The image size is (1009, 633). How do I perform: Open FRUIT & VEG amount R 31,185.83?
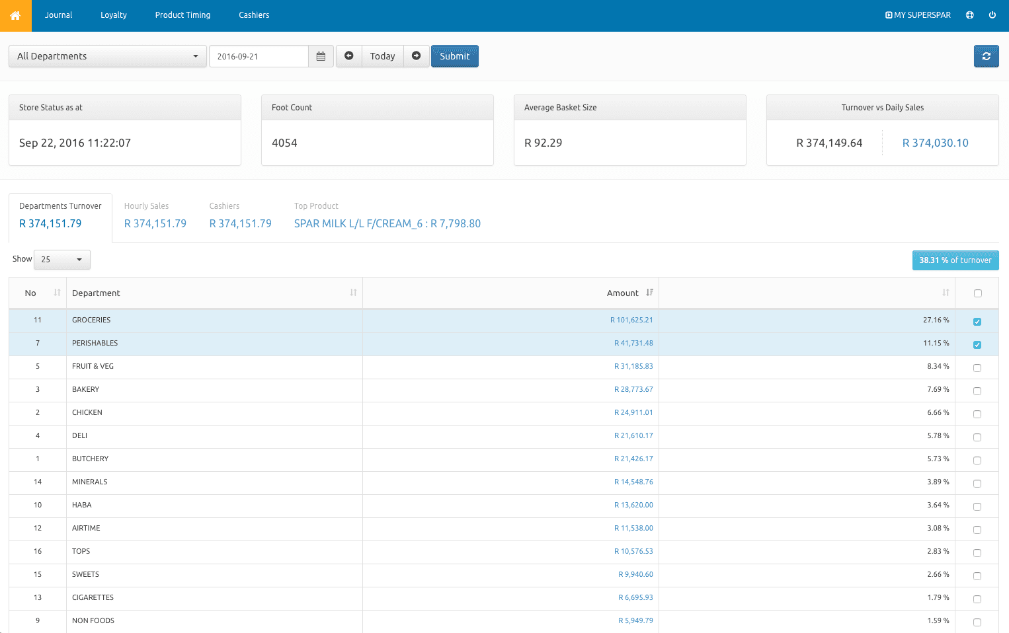pos(633,366)
